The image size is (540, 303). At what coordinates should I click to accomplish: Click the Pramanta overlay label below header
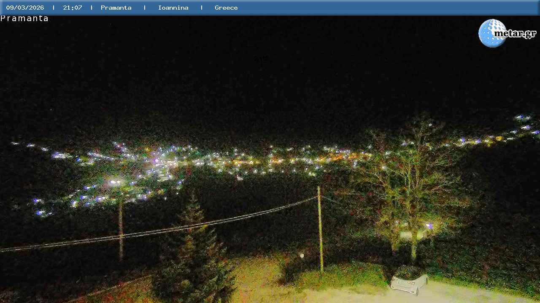coord(24,19)
